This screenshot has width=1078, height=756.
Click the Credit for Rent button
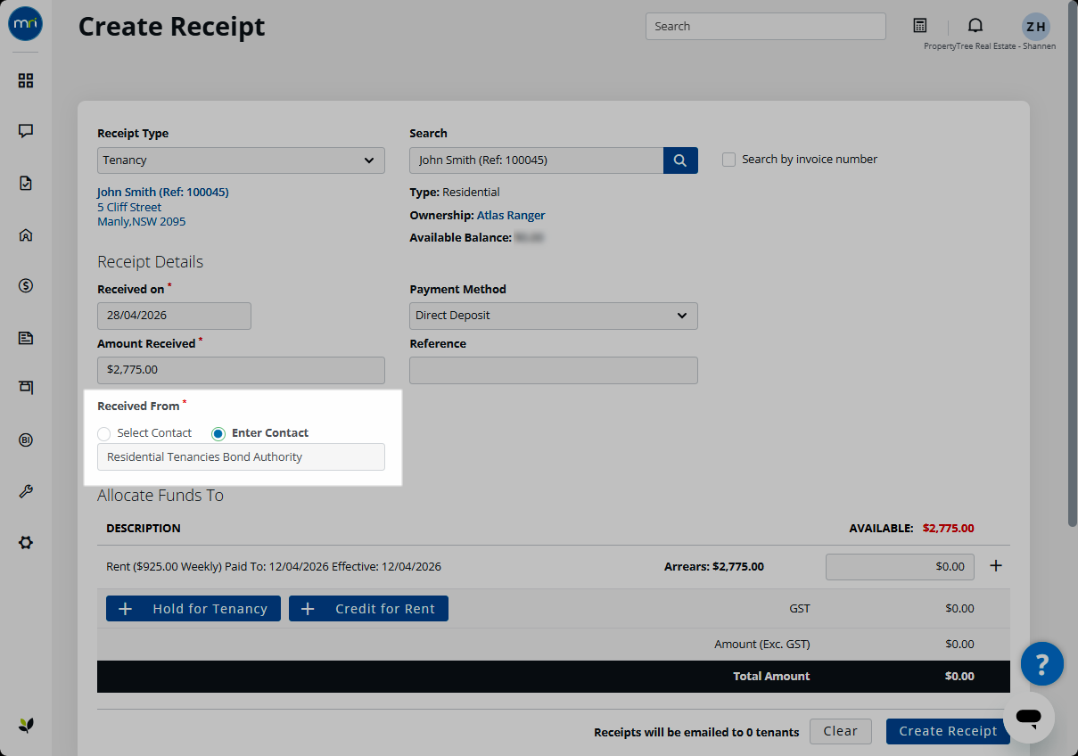pos(368,609)
